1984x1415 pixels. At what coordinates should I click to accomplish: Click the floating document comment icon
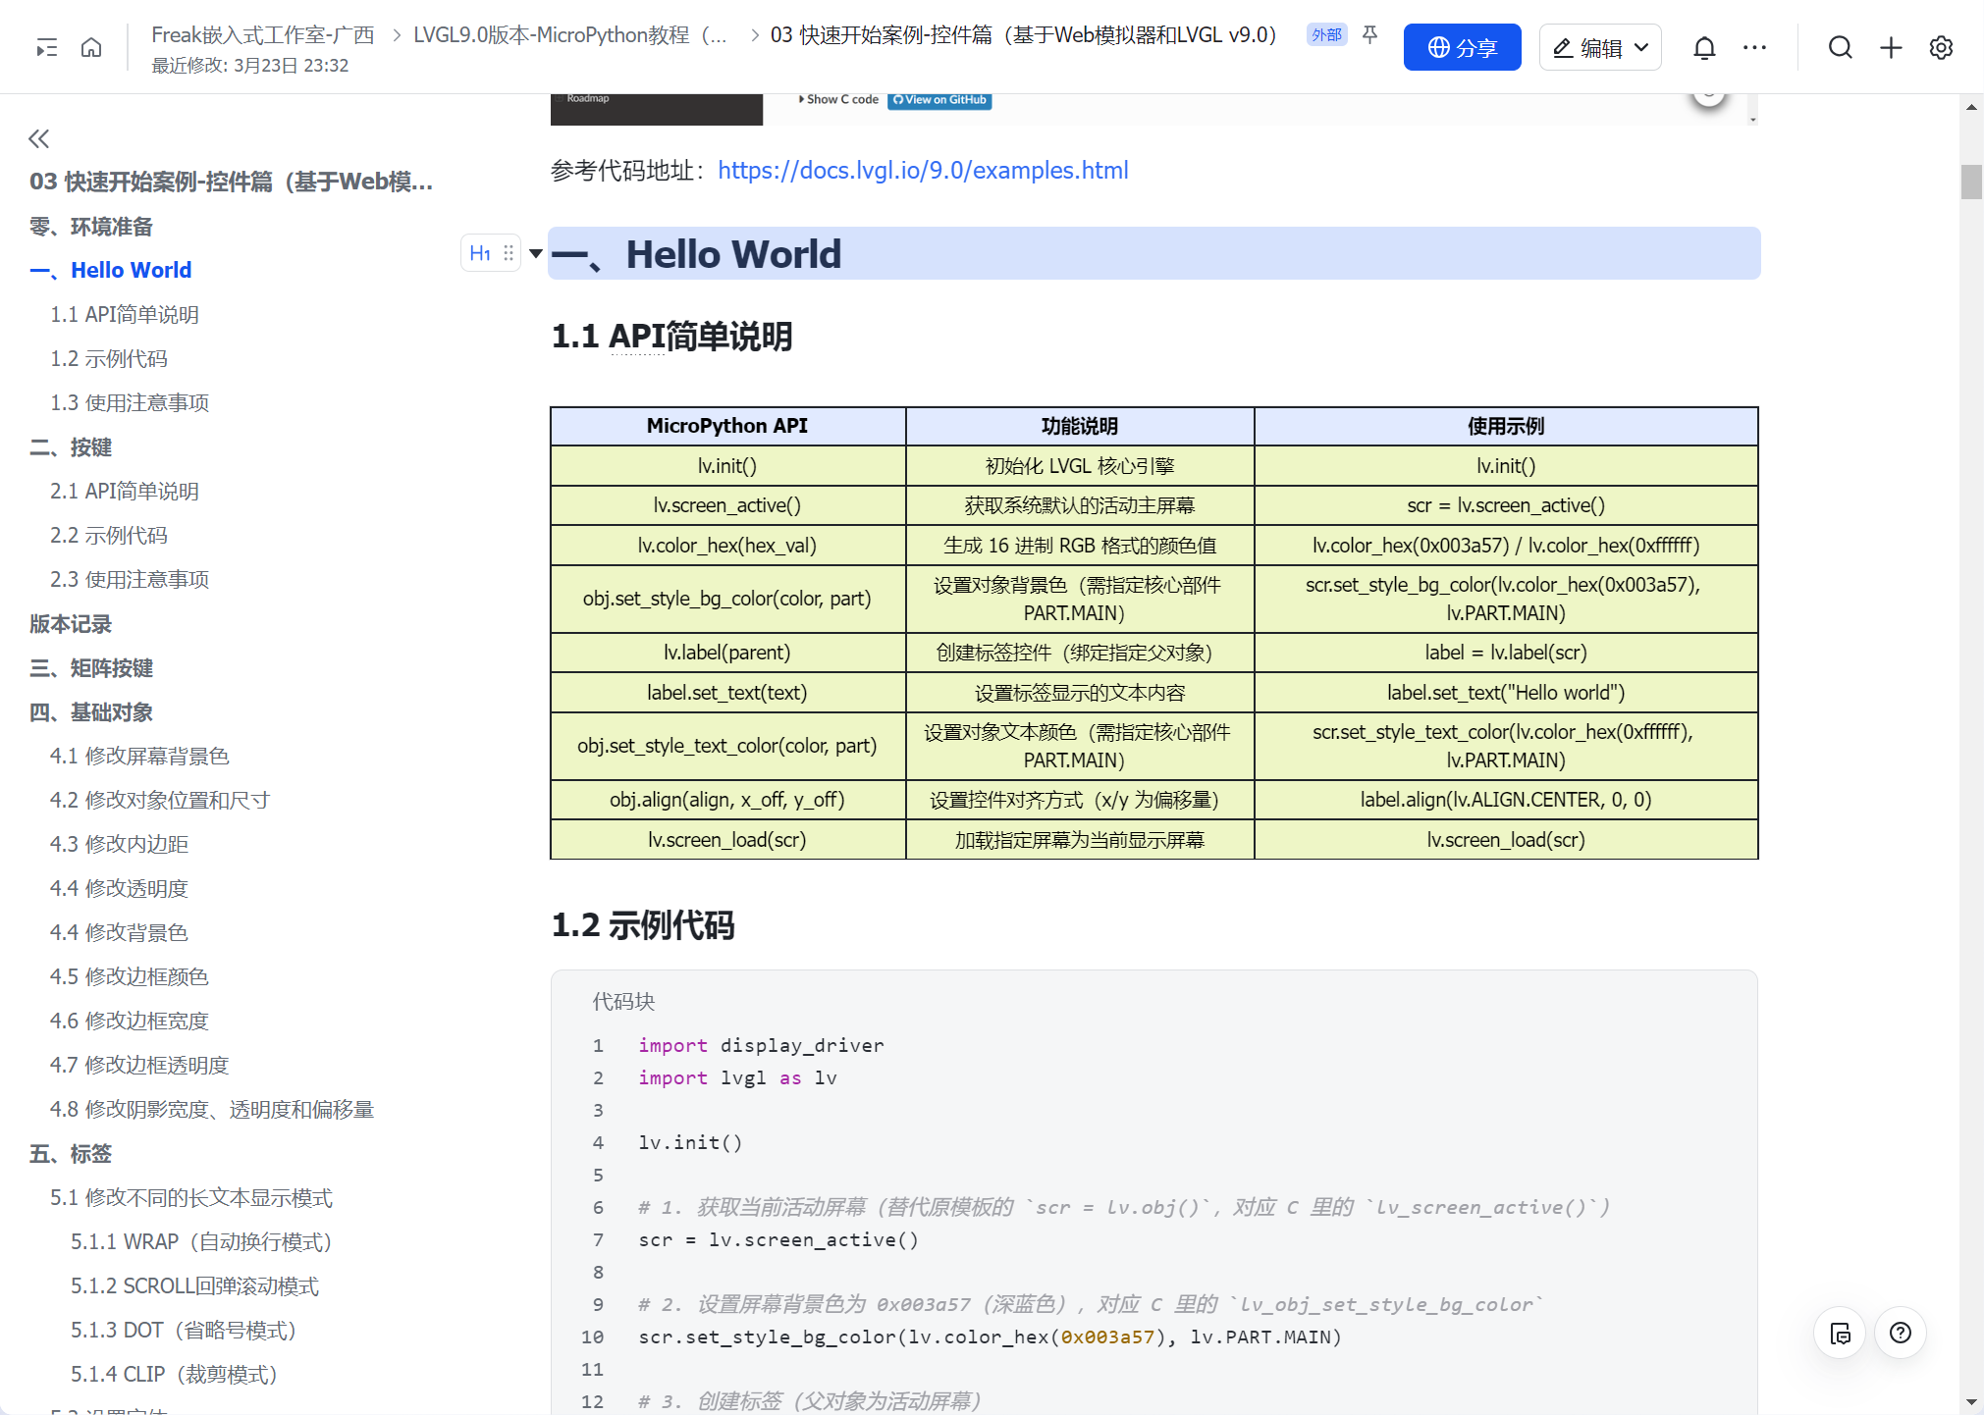click(1840, 1333)
